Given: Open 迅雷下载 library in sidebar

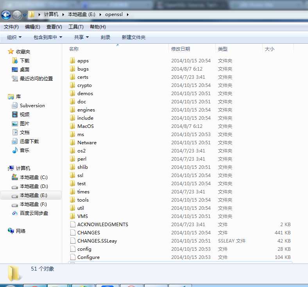Looking at the screenshot, I should pyautogui.click(x=25, y=141).
